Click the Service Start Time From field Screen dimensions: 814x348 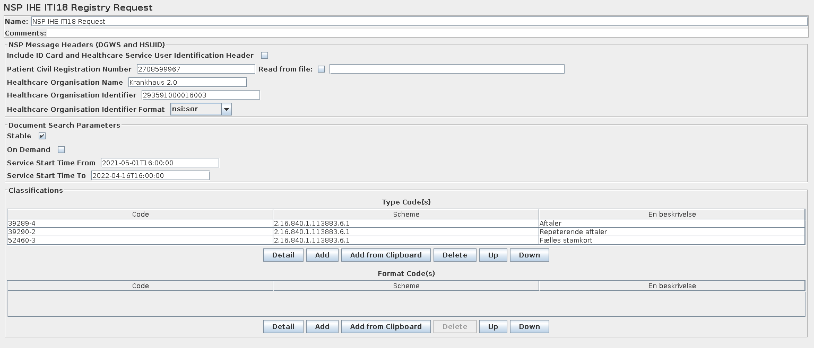pyautogui.click(x=159, y=163)
